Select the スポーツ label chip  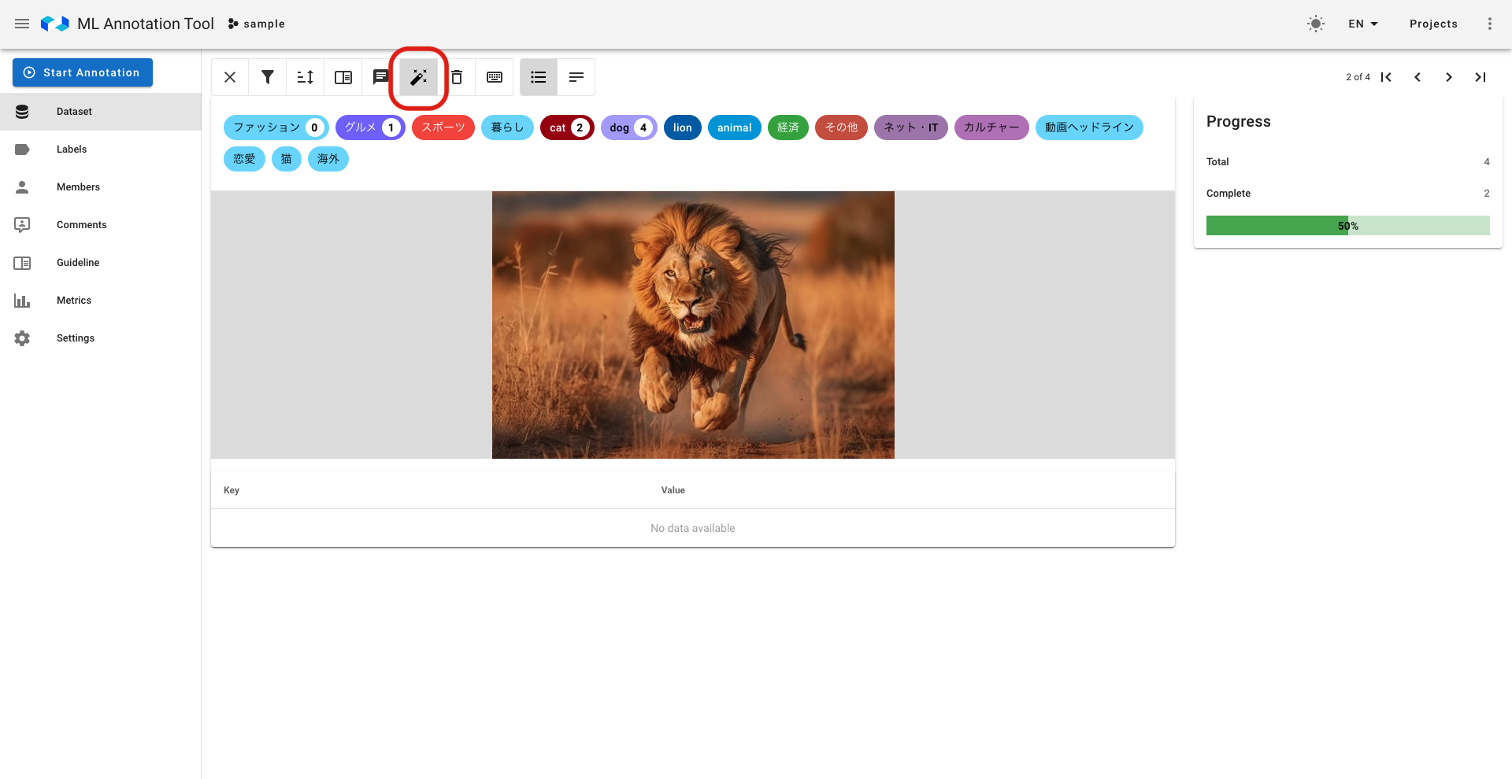click(x=443, y=127)
